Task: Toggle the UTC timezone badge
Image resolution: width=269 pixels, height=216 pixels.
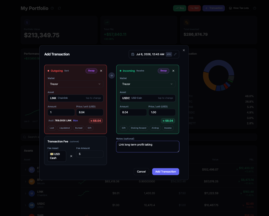Action: (169, 54)
